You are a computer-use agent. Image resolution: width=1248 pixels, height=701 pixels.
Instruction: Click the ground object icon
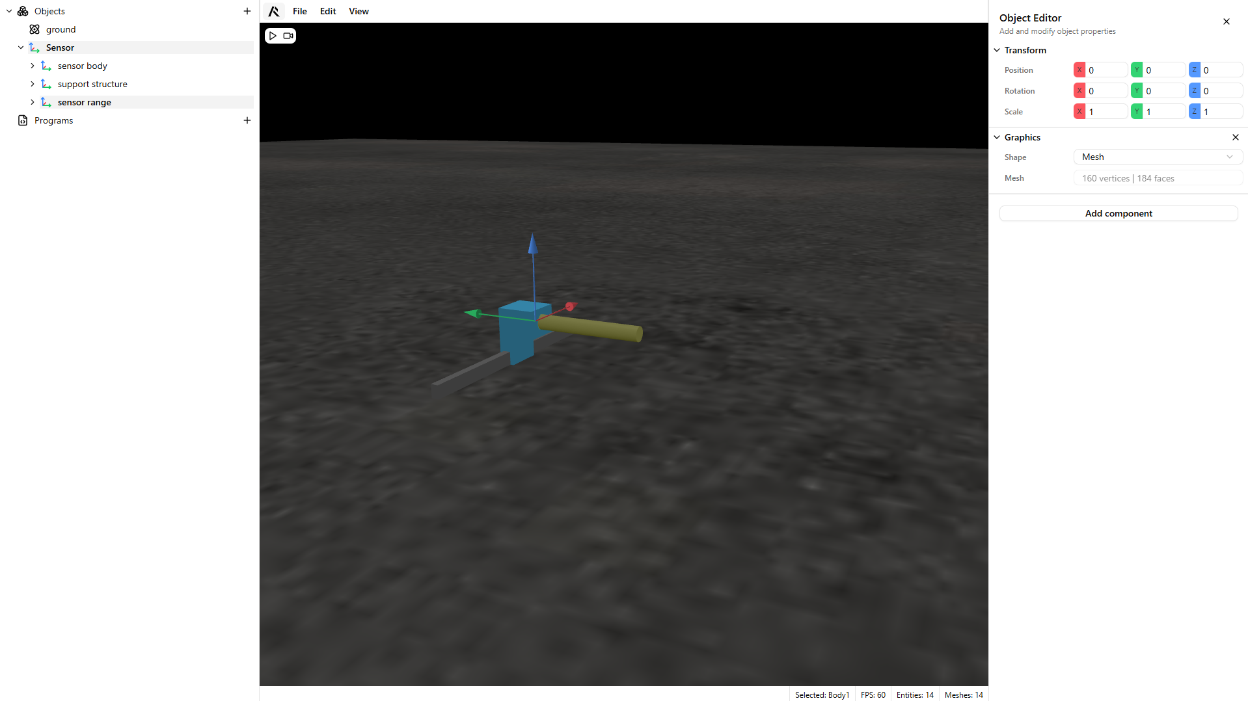(34, 29)
